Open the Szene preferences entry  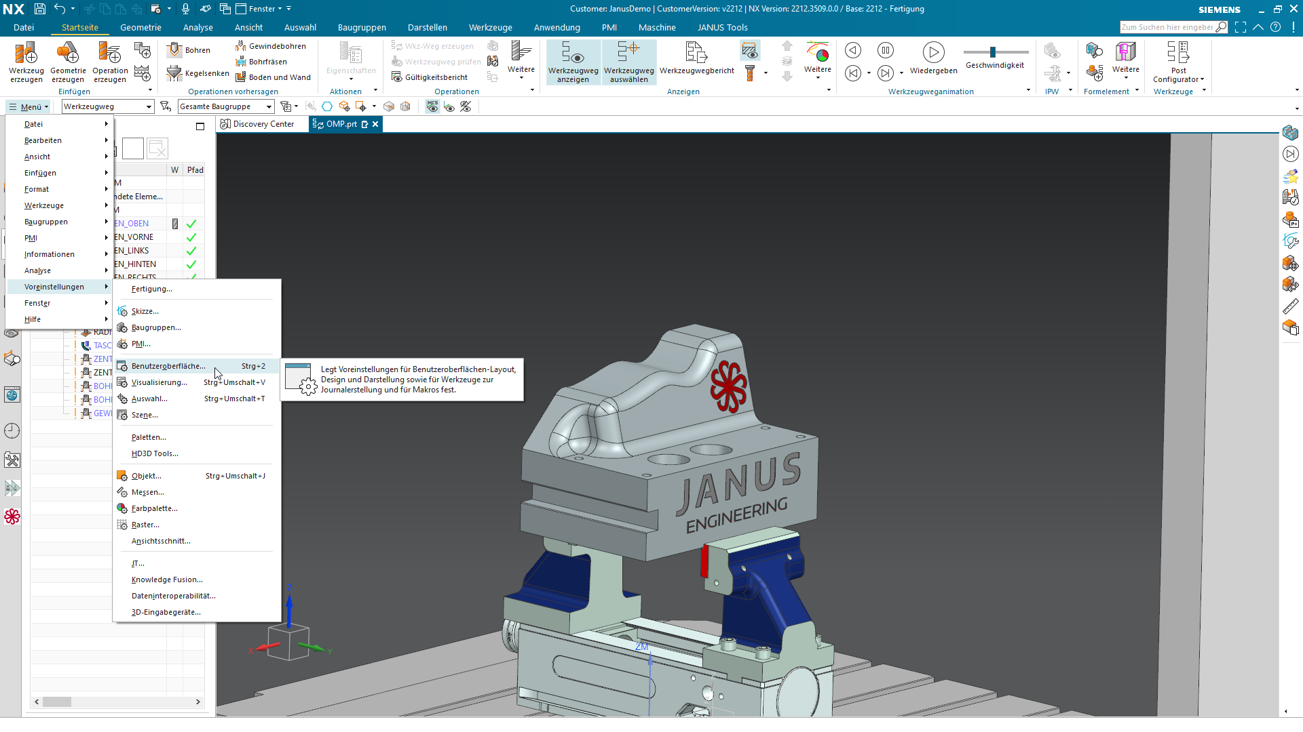(197, 415)
